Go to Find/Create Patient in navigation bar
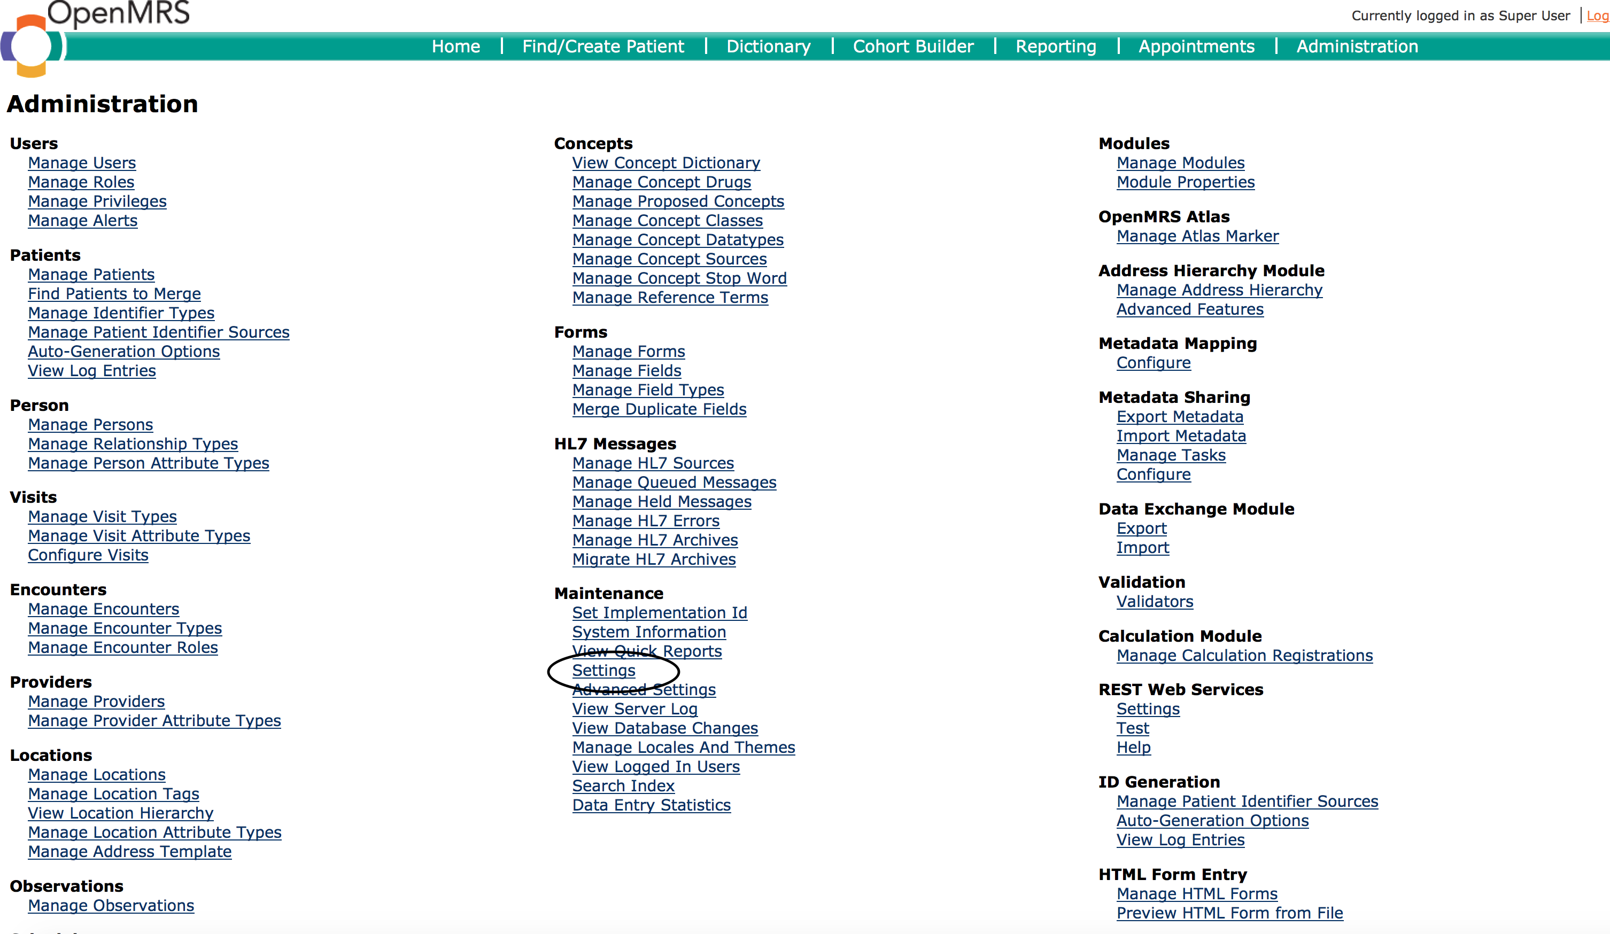This screenshot has height=934, width=1610. (x=602, y=46)
